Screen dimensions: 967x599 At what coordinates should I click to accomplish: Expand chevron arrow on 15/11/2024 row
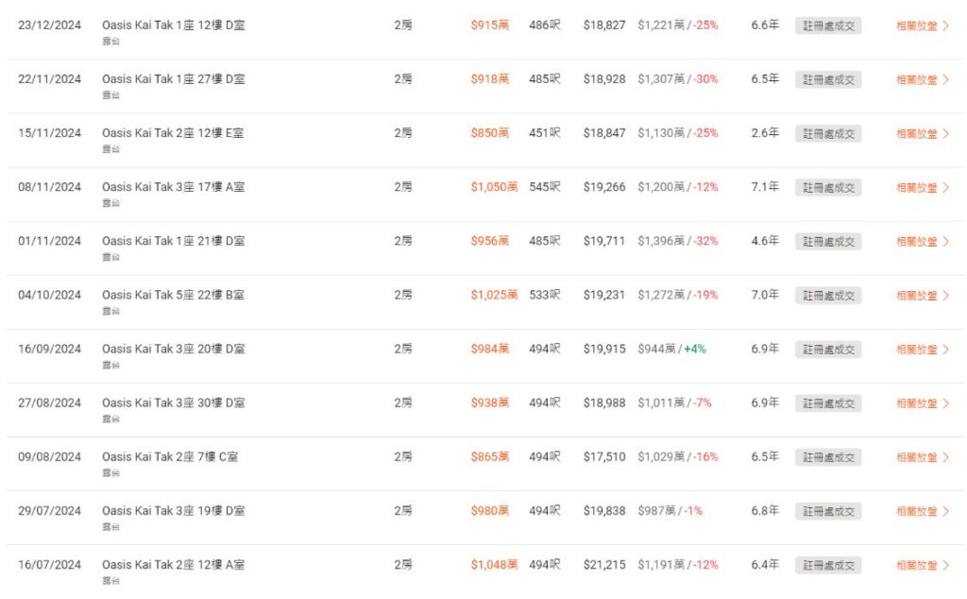pyautogui.click(x=946, y=133)
